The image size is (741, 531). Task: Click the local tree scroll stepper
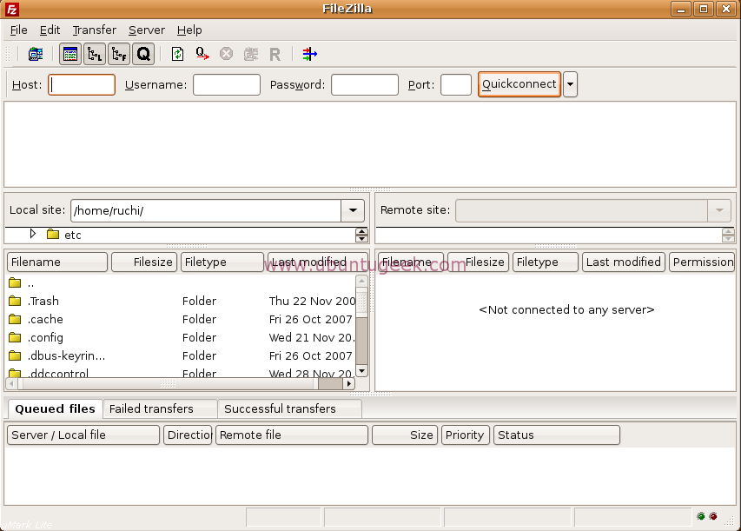click(x=361, y=235)
